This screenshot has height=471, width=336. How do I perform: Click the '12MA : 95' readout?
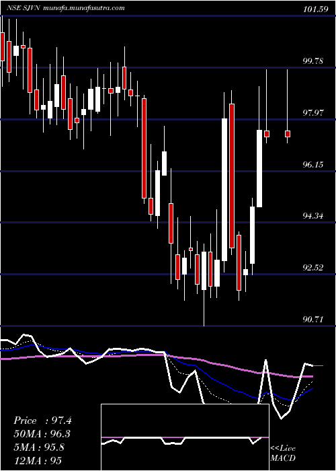click(x=38, y=460)
